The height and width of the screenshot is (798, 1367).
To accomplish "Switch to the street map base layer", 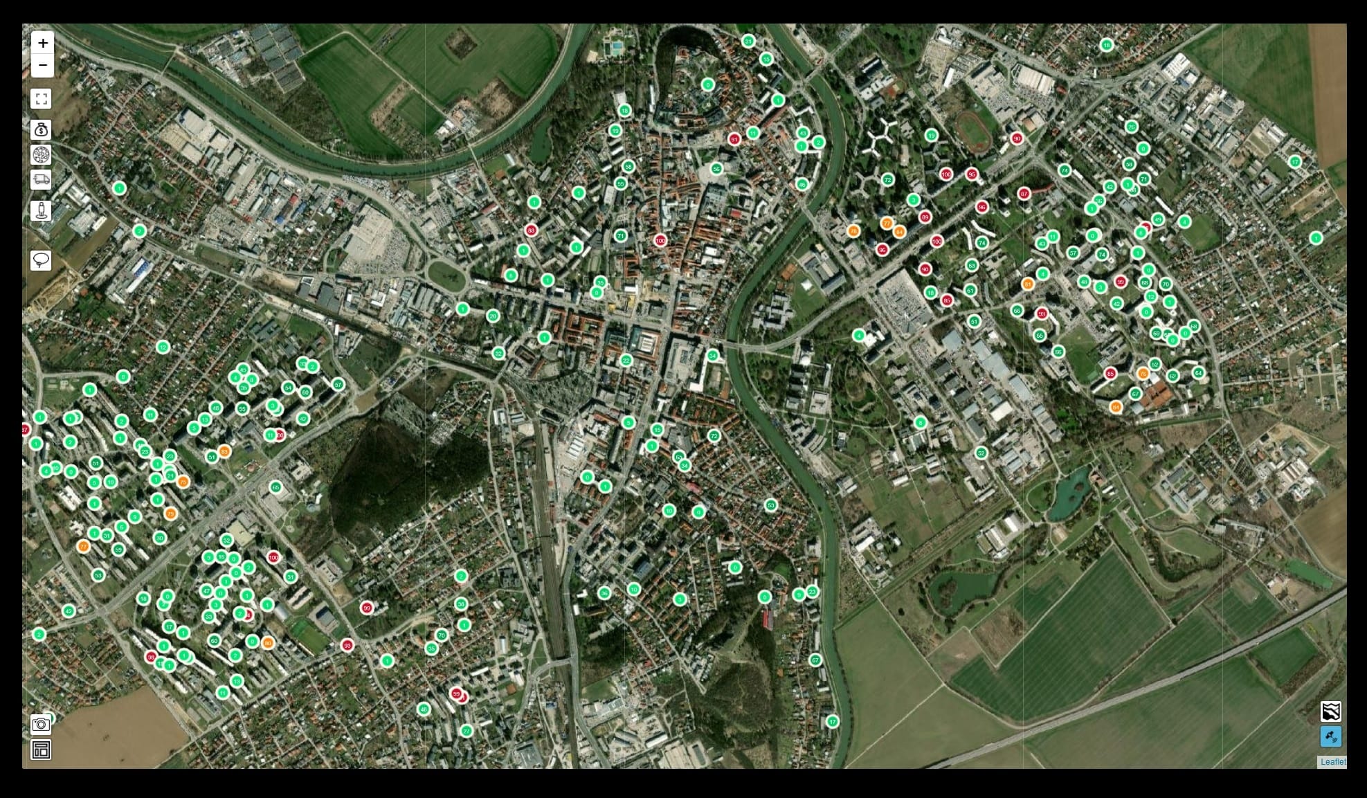I will (1330, 711).
